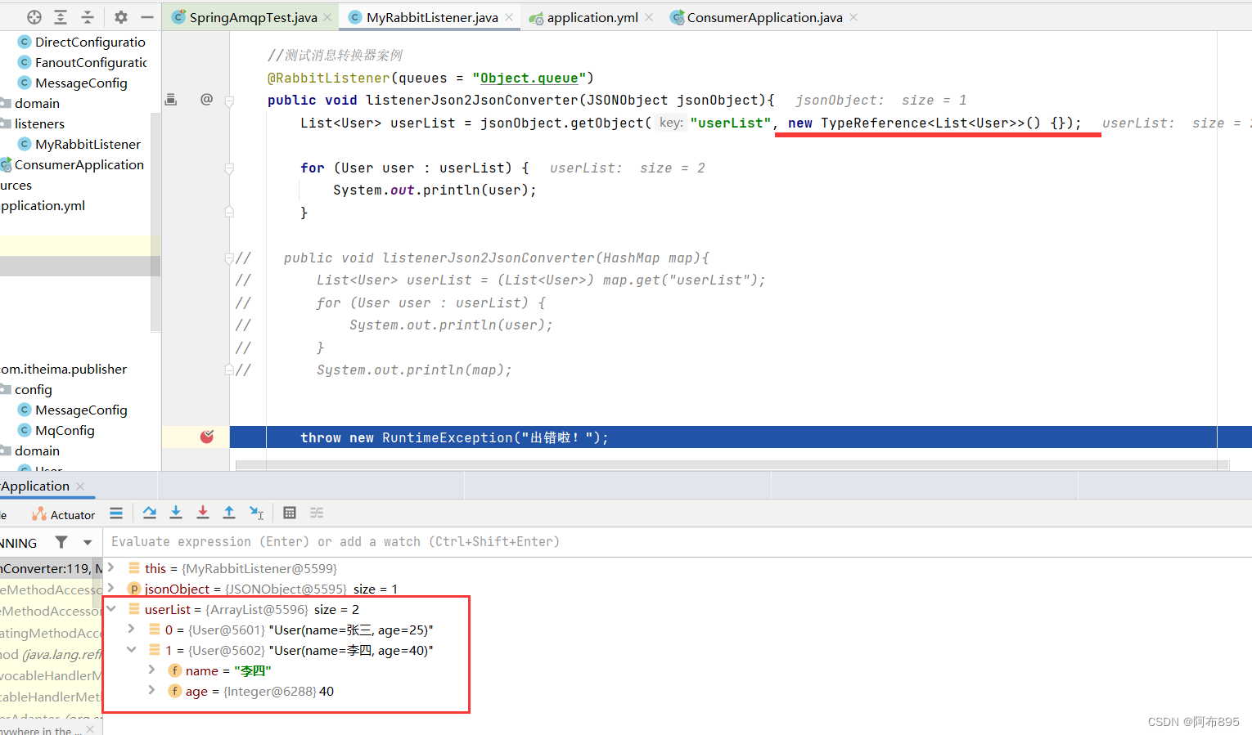Collapse the User object showing name 李四
The width and height of the screenshot is (1252, 735).
pos(132,650)
